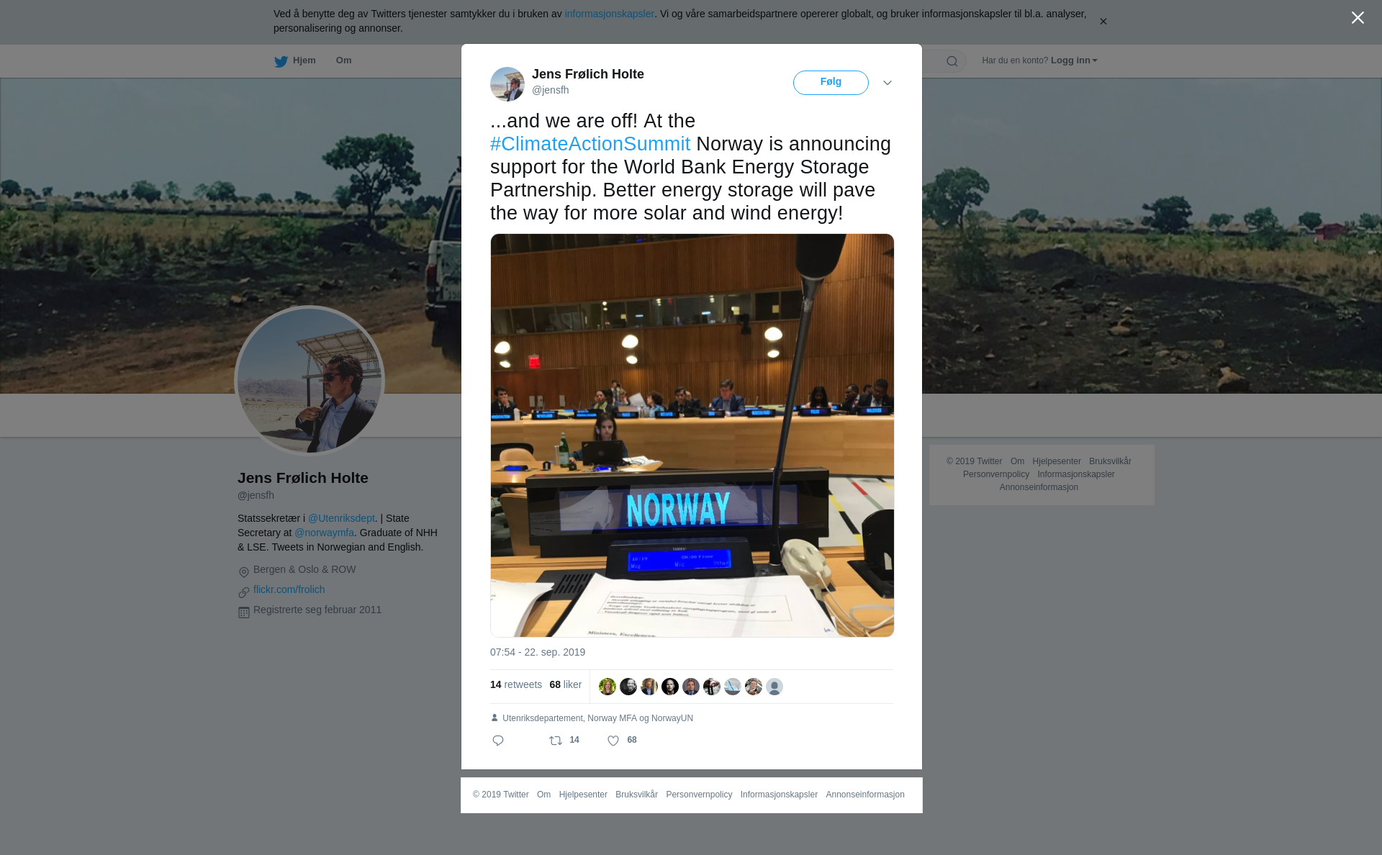View the 68 liker list
1382x855 pixels.
pos(566,684)
